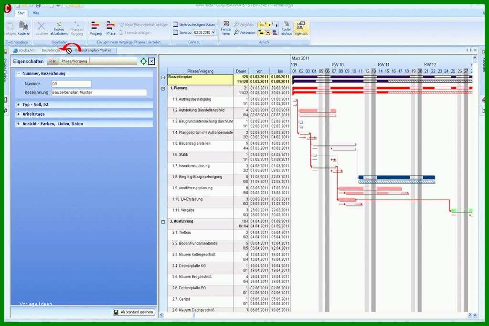
Task: Expand Ansicht - Farben, Linien, Daten section
Action: [x=19, y=124]
